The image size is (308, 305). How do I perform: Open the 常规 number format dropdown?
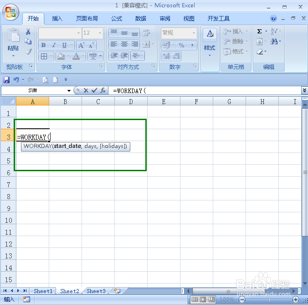(x=194, y=33)
